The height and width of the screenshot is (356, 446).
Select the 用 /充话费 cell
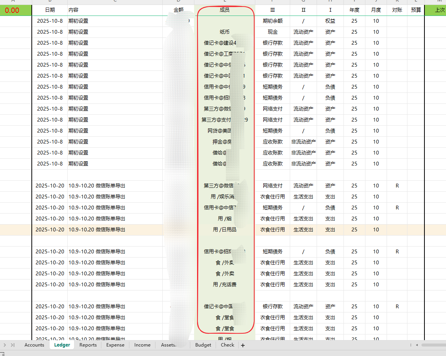point(225,285)
